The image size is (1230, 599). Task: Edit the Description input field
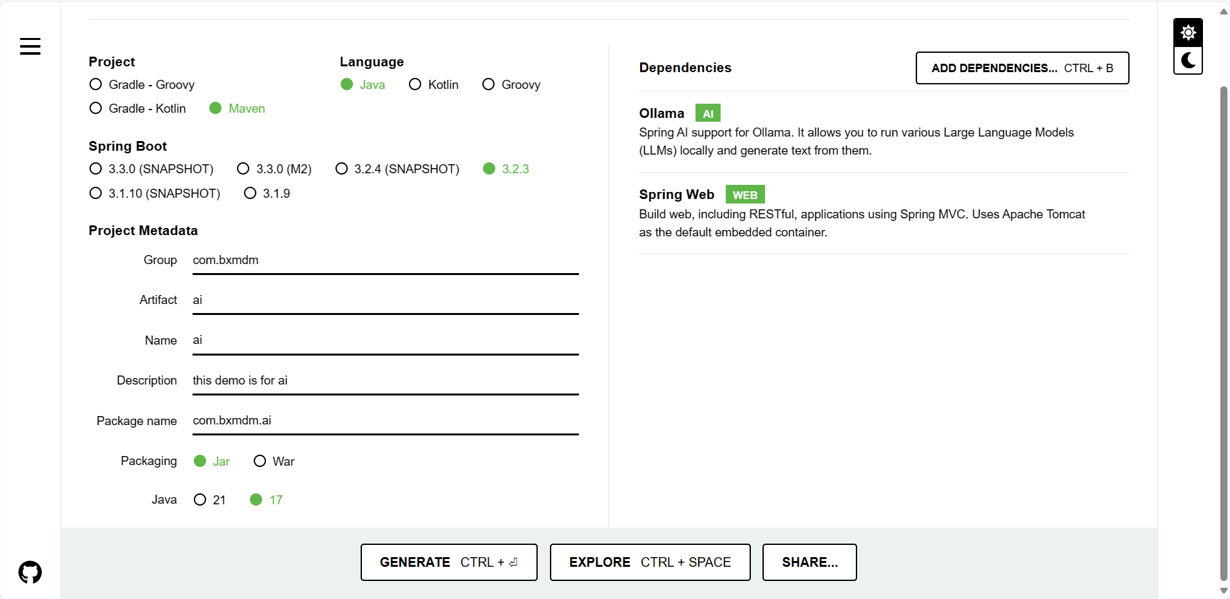tap(386, 381)
